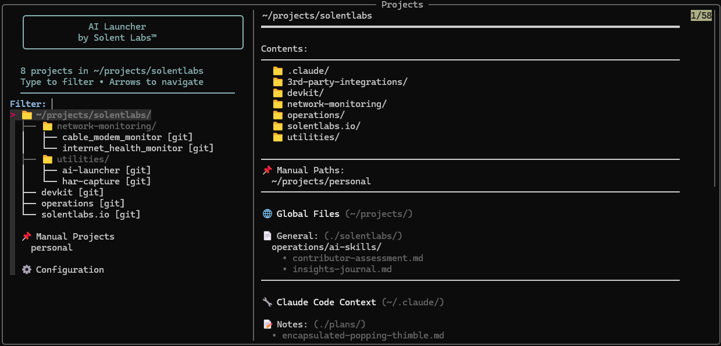Screen dimensions: 721x346
Task: Click folder icon of 3rd-party-integrations/ in Contents
Action: [278, 82]
